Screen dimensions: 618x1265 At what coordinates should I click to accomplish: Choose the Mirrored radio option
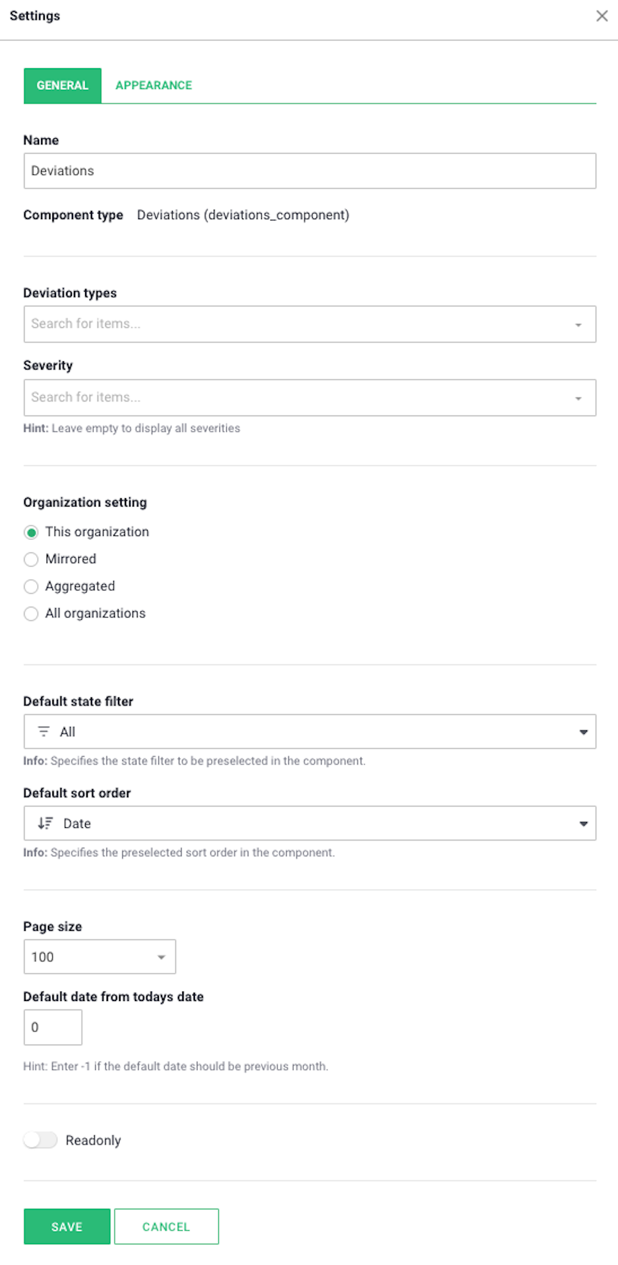click(31, 560)
